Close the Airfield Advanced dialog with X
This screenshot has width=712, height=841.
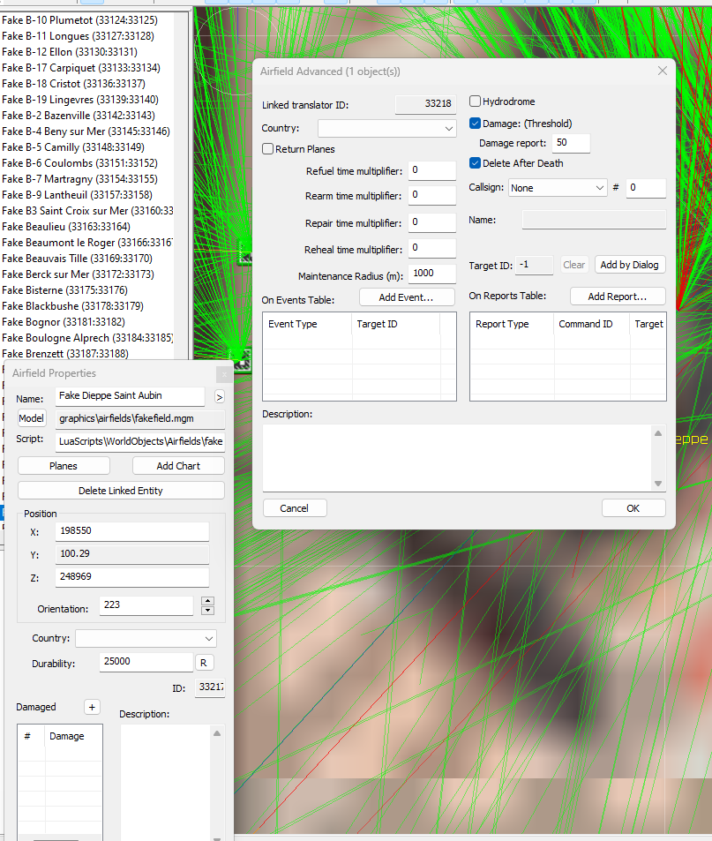coord(663,71)
